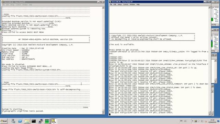Click the Start button

4,121
